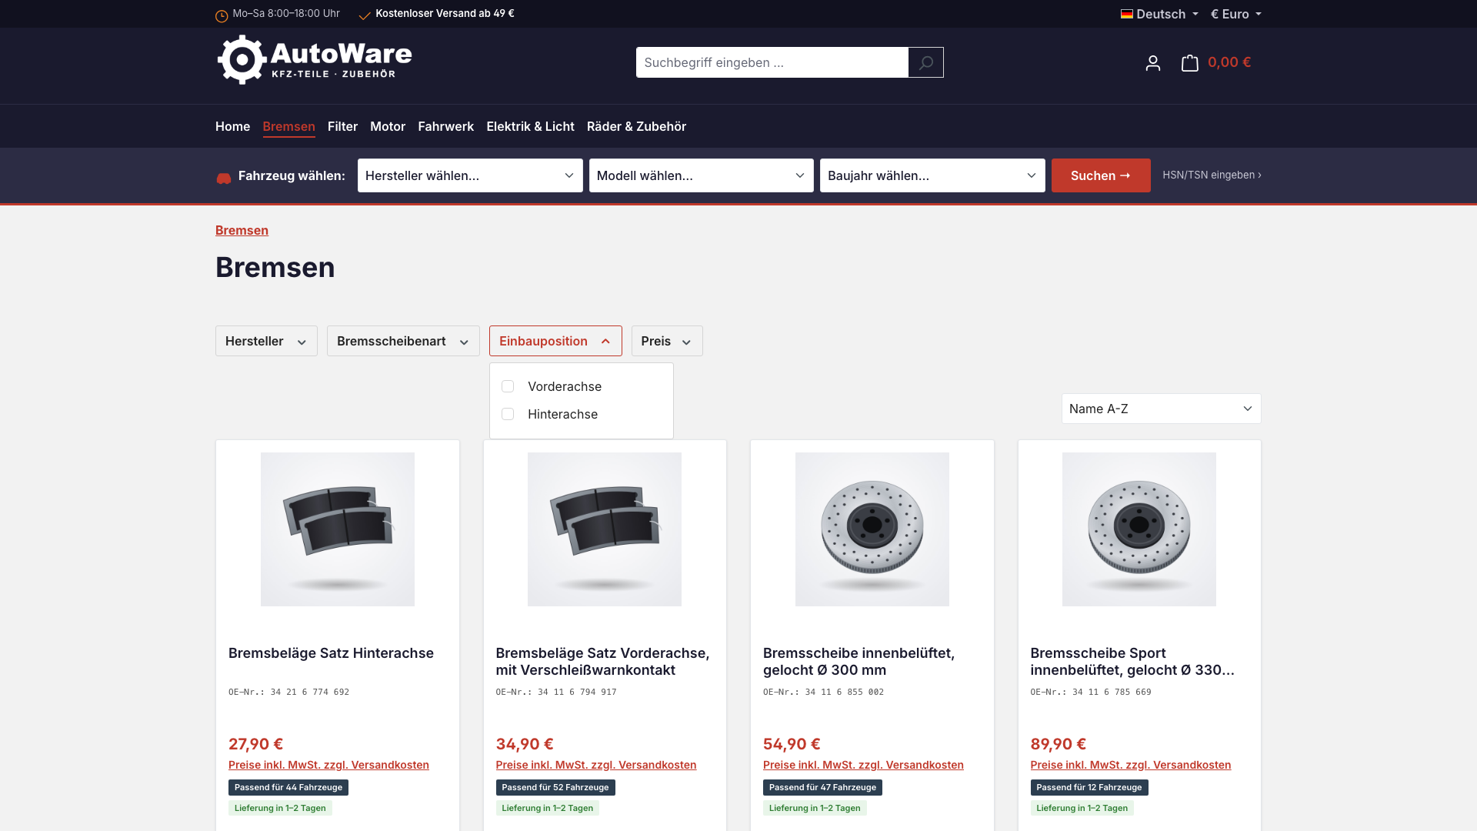Open the user account icon
The width and height of the screenshot is (1477, 831).
(x=1152, y=63)
